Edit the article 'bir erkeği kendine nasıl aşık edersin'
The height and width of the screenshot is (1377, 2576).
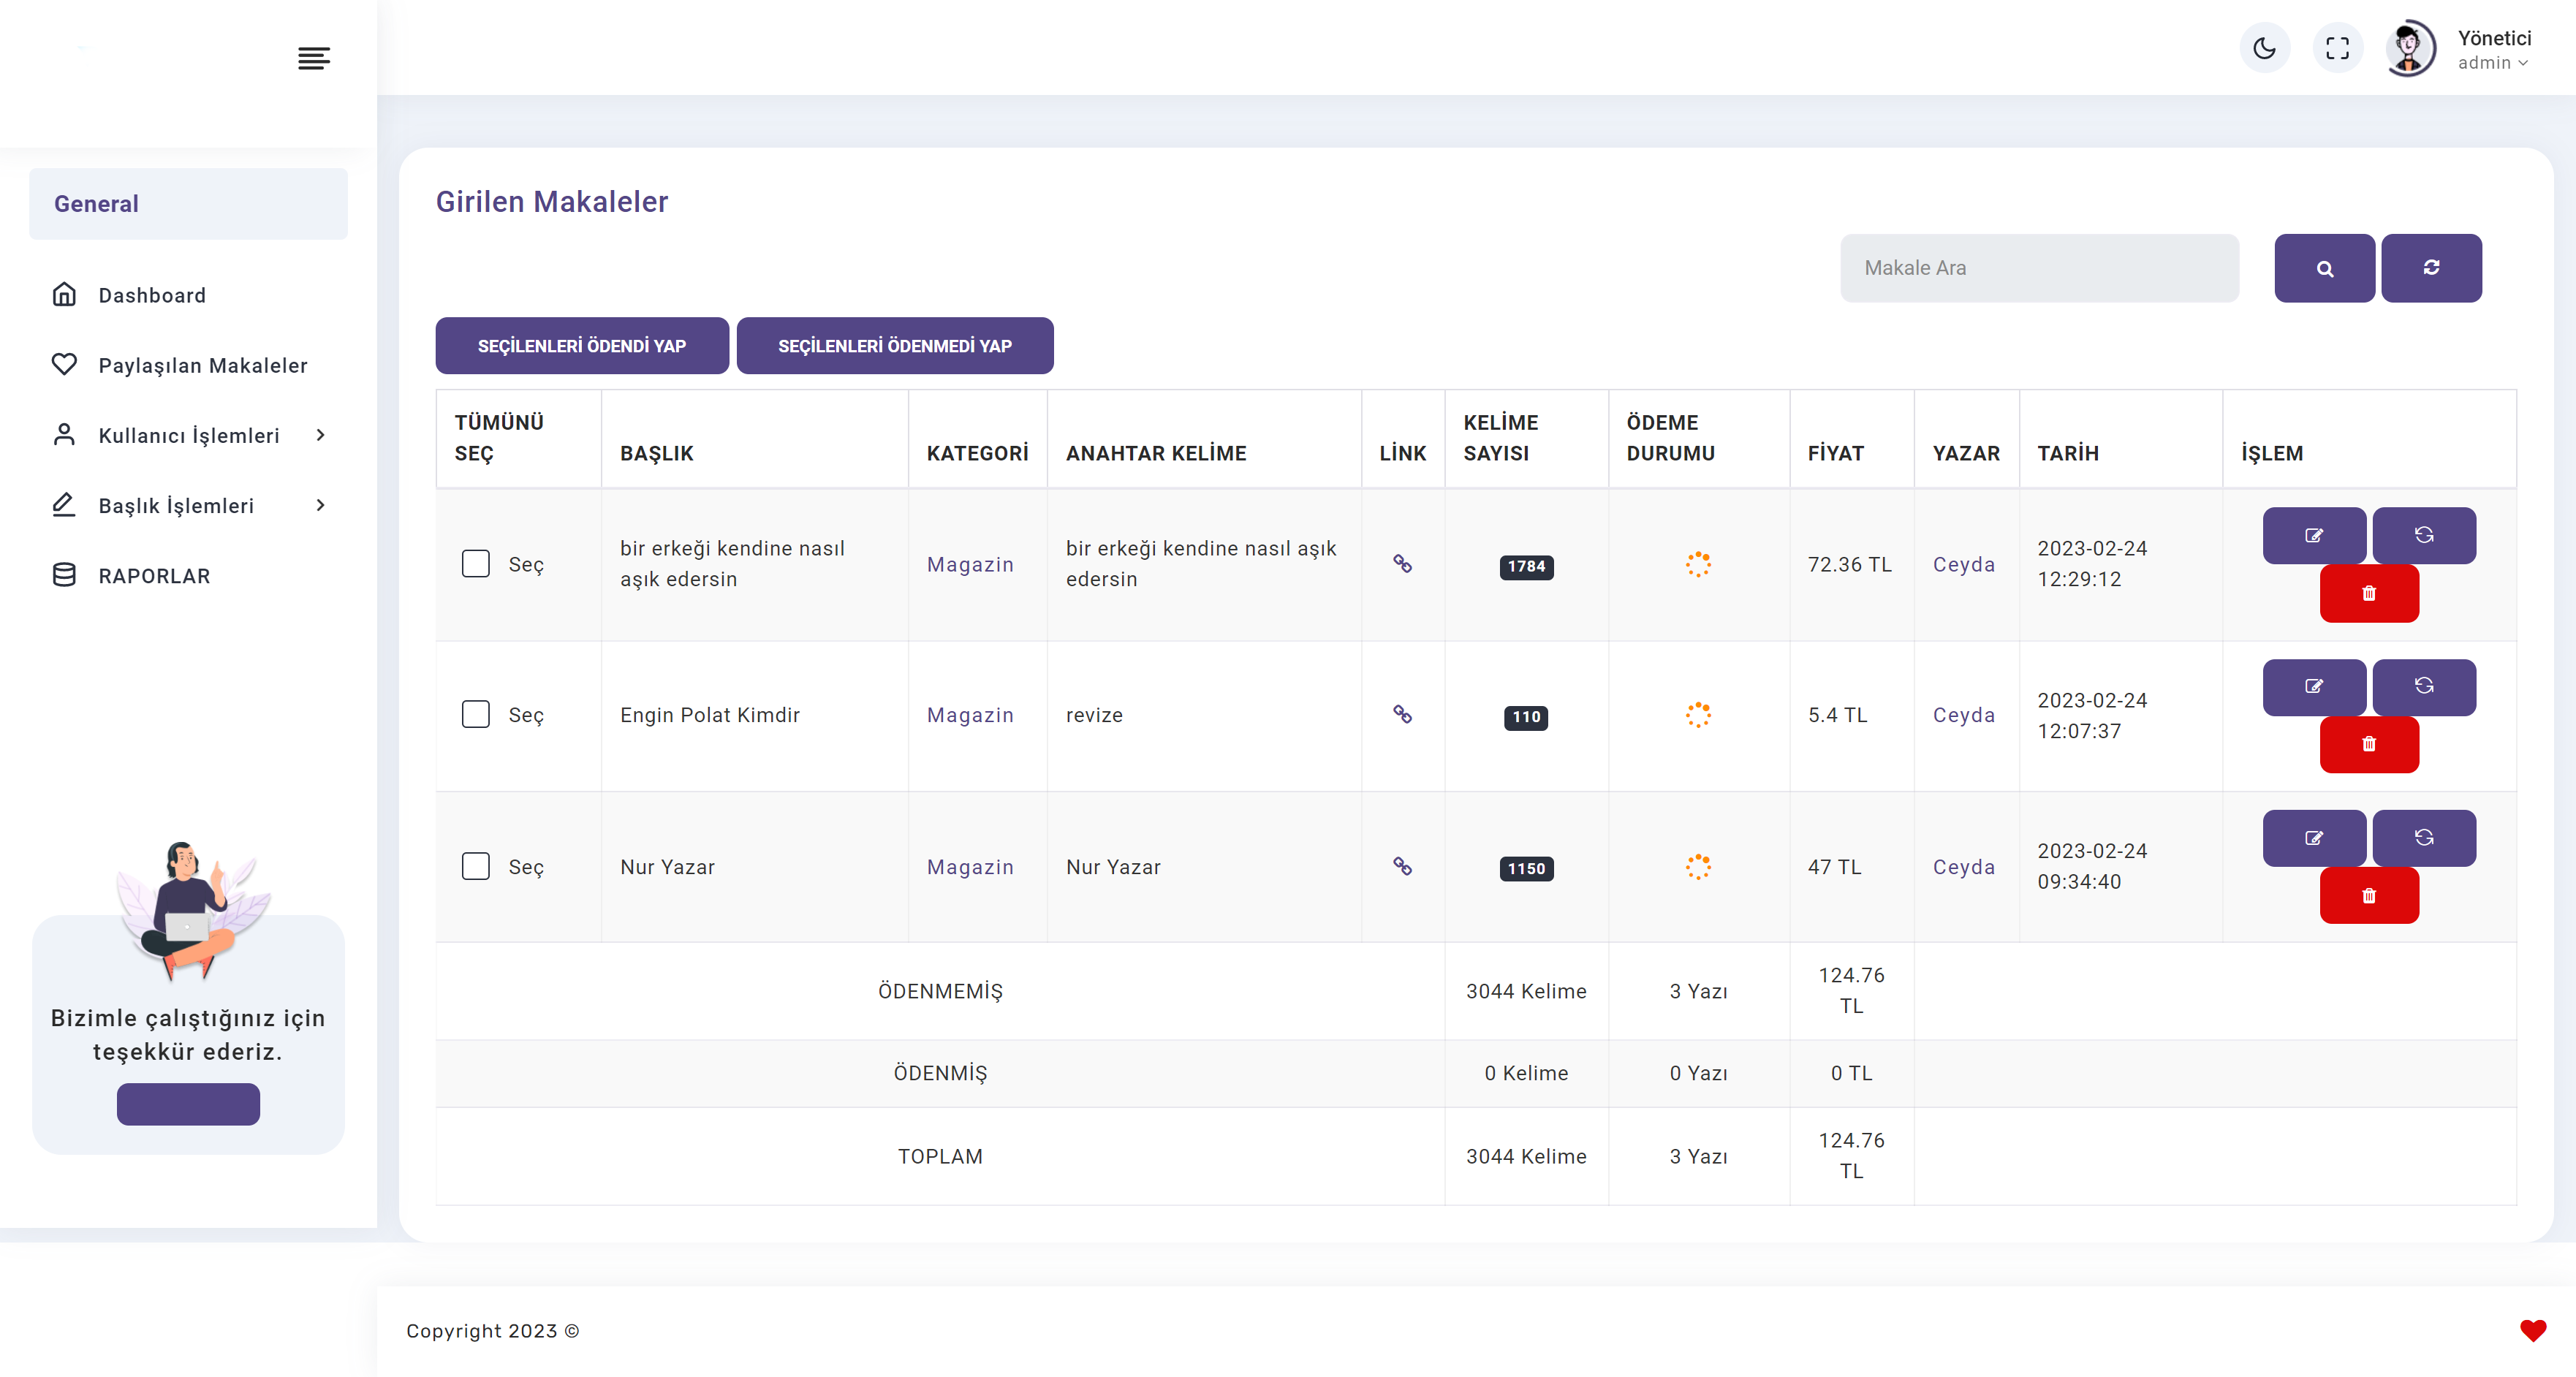point(2314,535)
